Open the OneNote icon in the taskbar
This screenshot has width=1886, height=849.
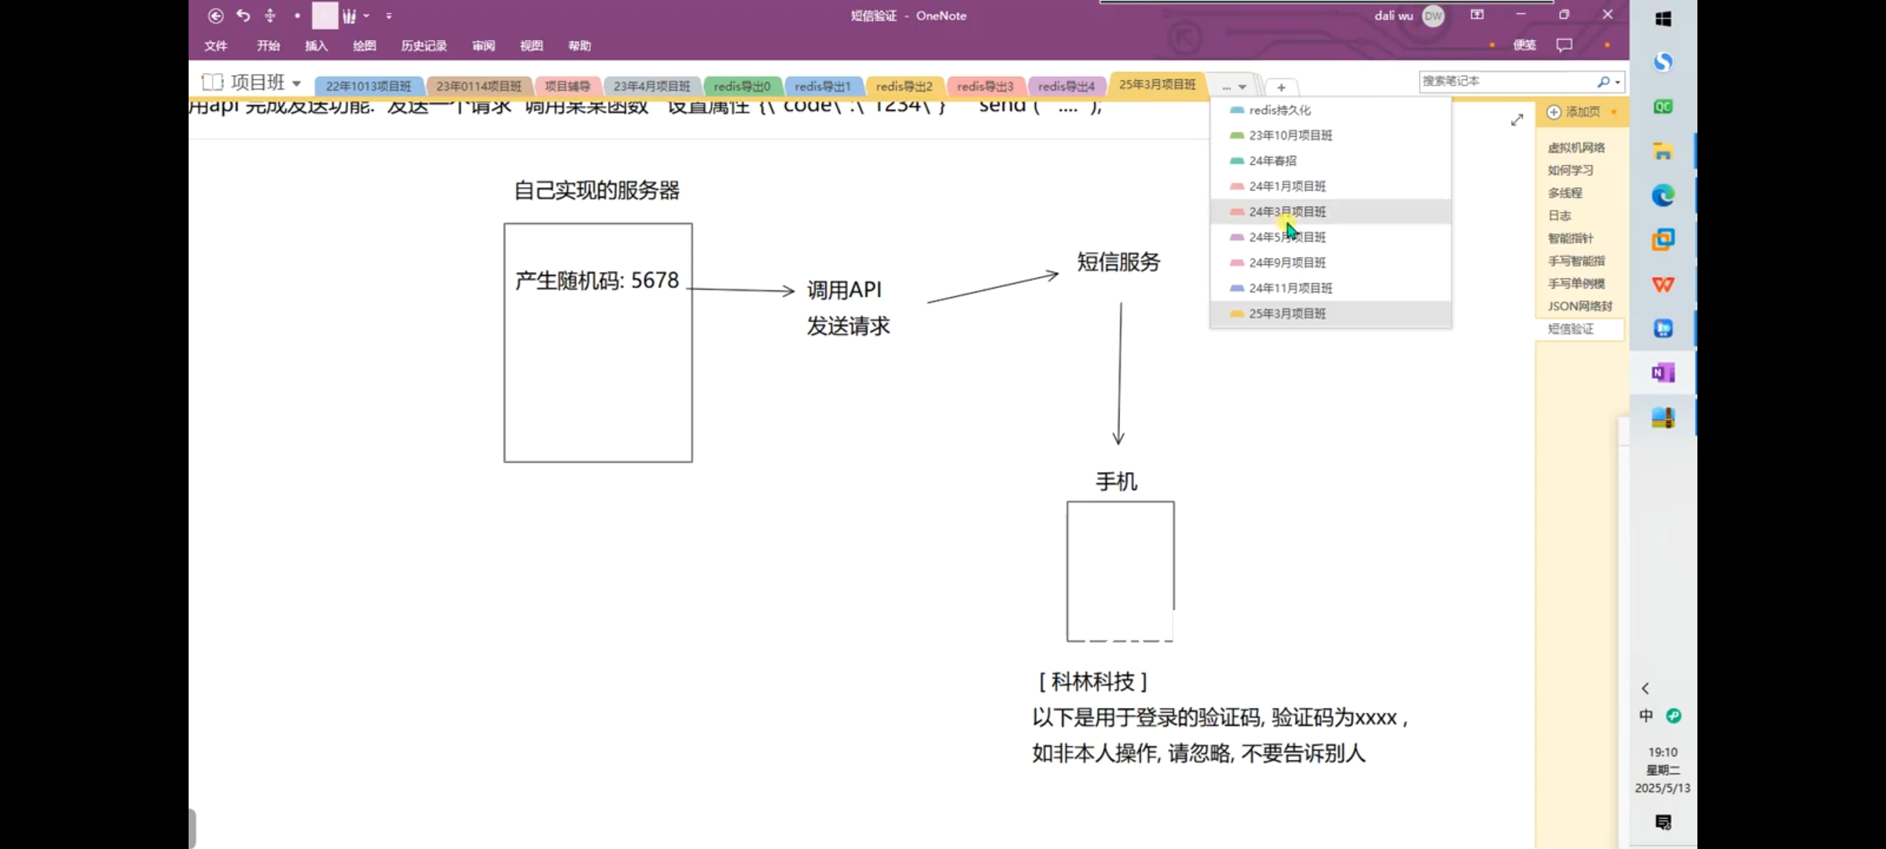(1663, 373)
